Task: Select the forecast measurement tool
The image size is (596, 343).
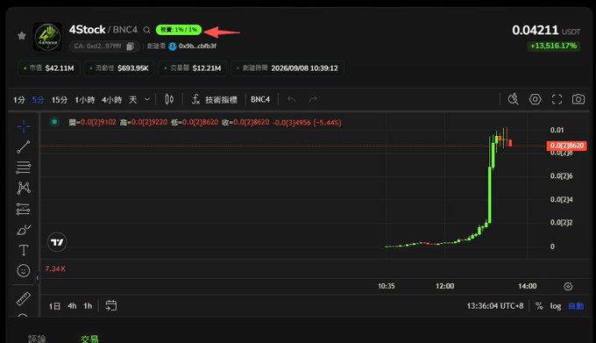Action: tap(24, 209)
